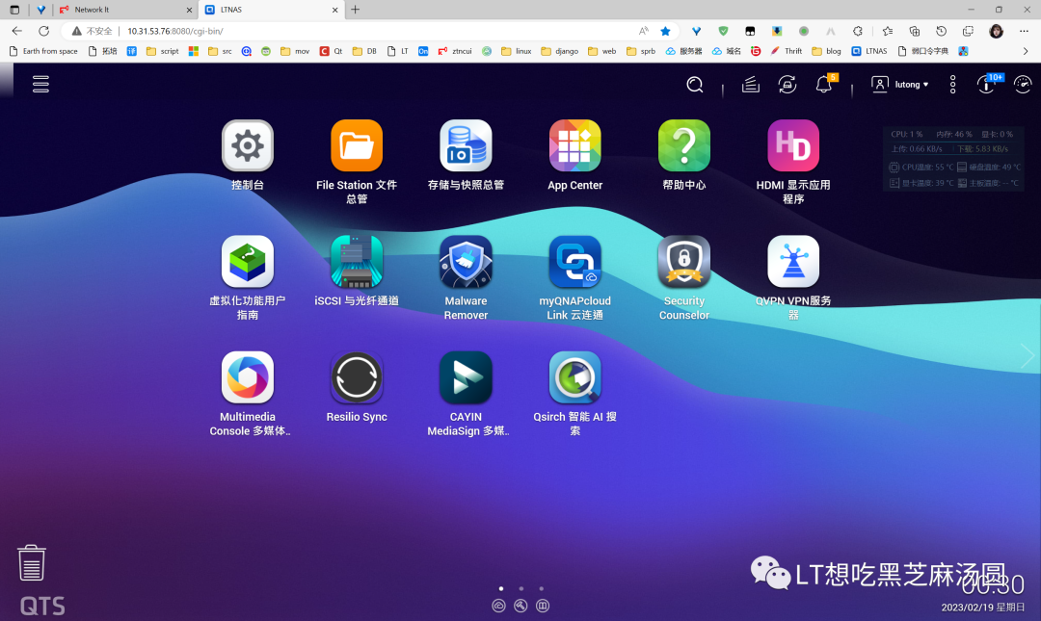Open a new browser tab

(355, 10)
